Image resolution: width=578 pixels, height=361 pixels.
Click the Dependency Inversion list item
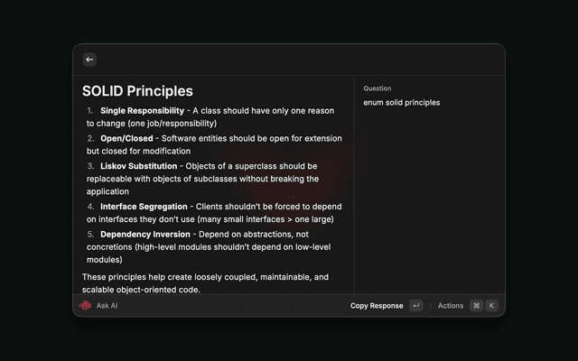point(144,235)
